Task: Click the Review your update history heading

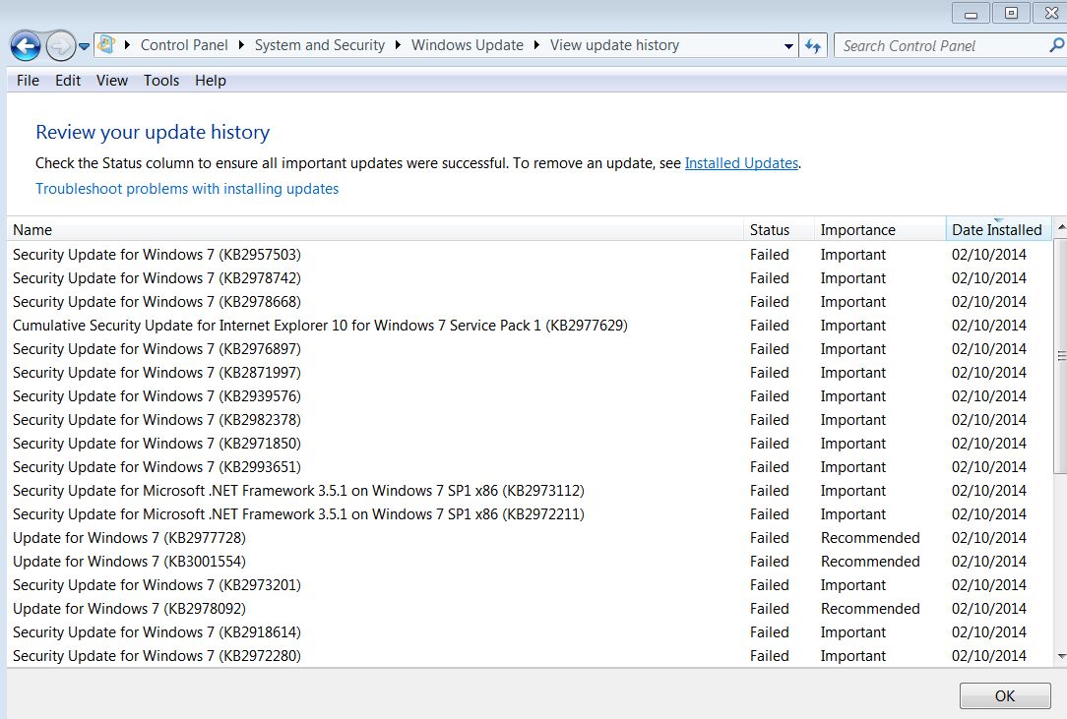Action: tap(153, 132)
